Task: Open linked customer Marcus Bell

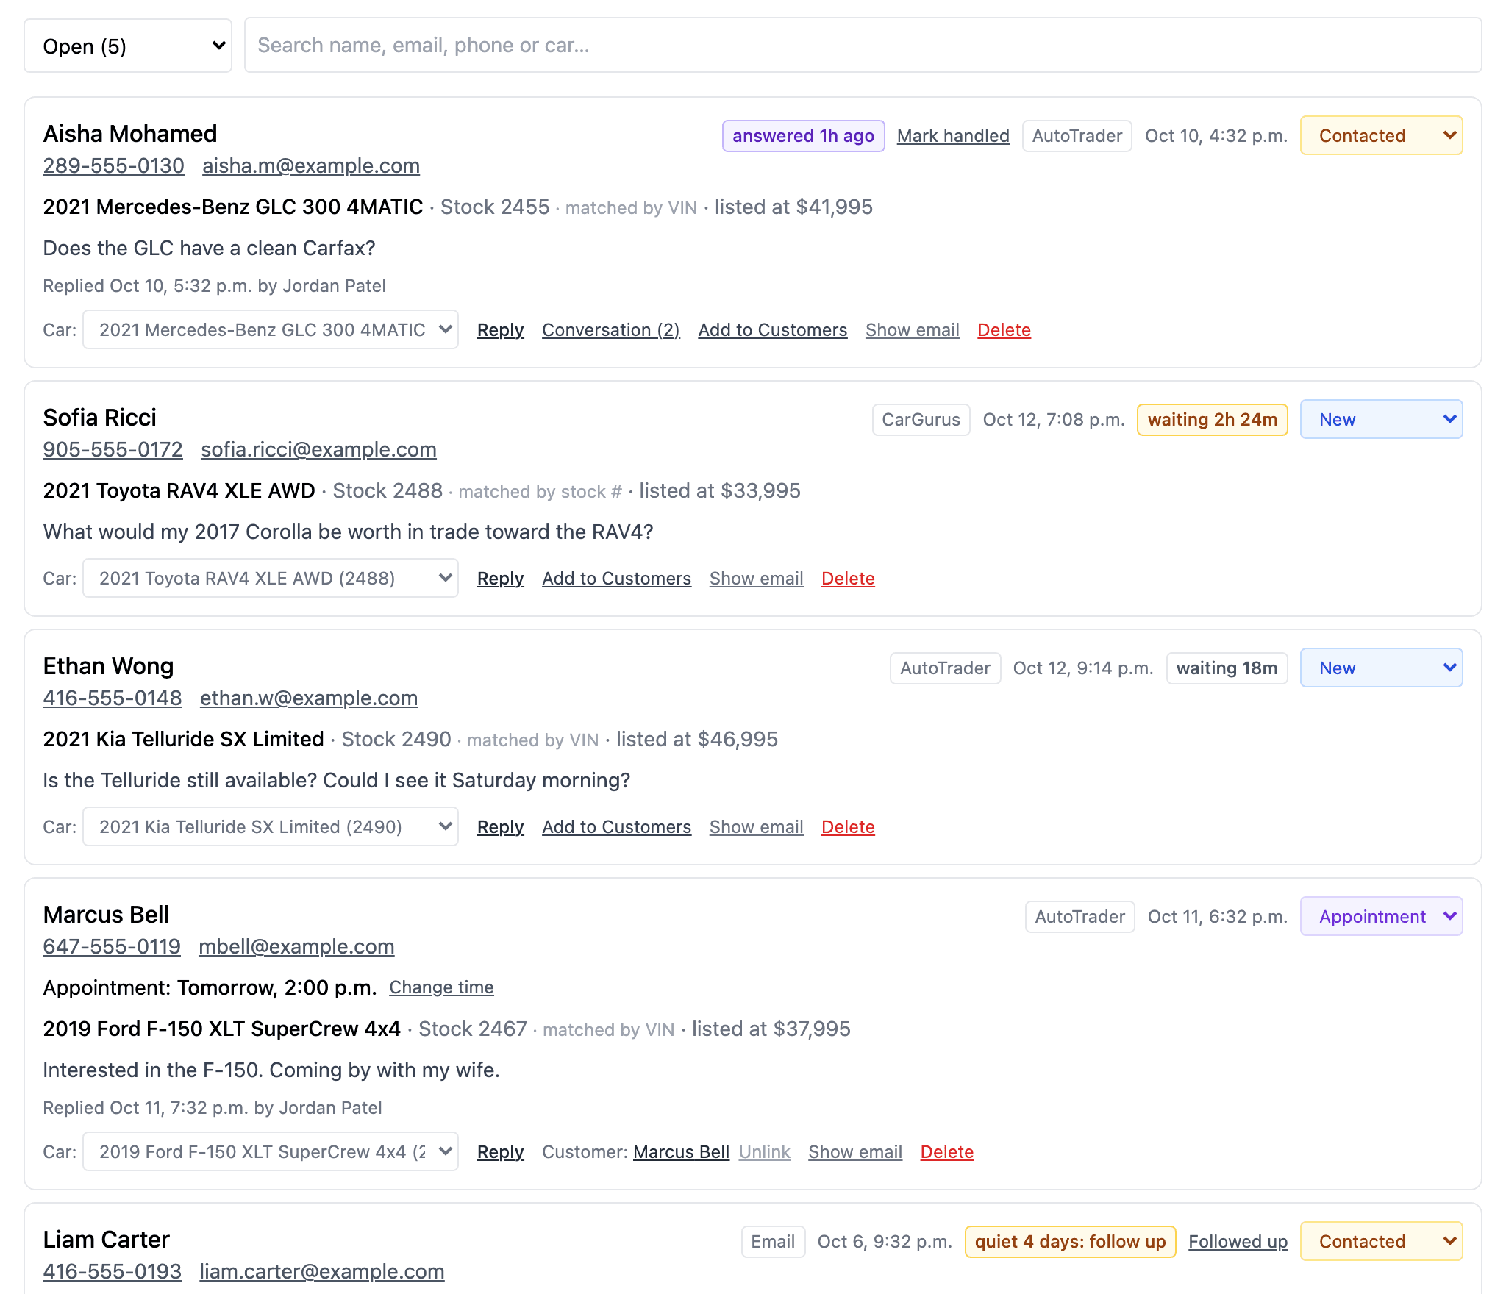Action: (x=681, y=1152)
